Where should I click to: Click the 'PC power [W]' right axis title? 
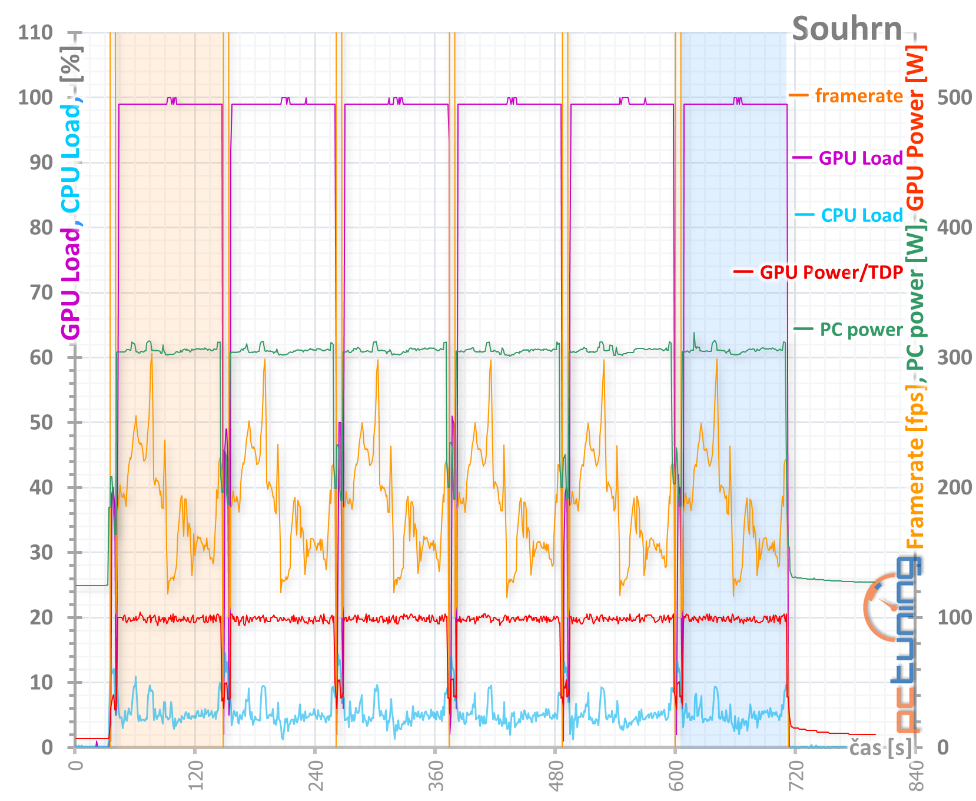coord(915,297)
